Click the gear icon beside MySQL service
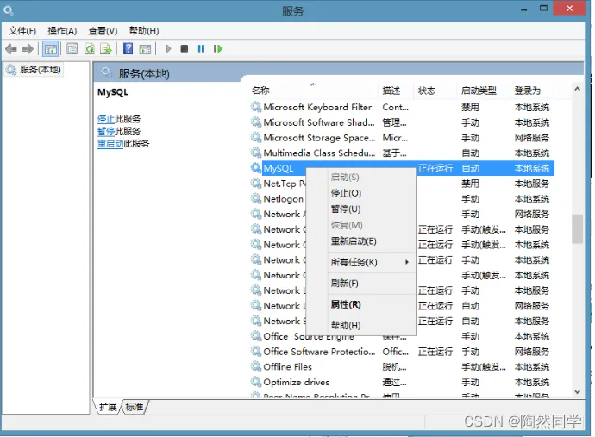 pos(256,168)
